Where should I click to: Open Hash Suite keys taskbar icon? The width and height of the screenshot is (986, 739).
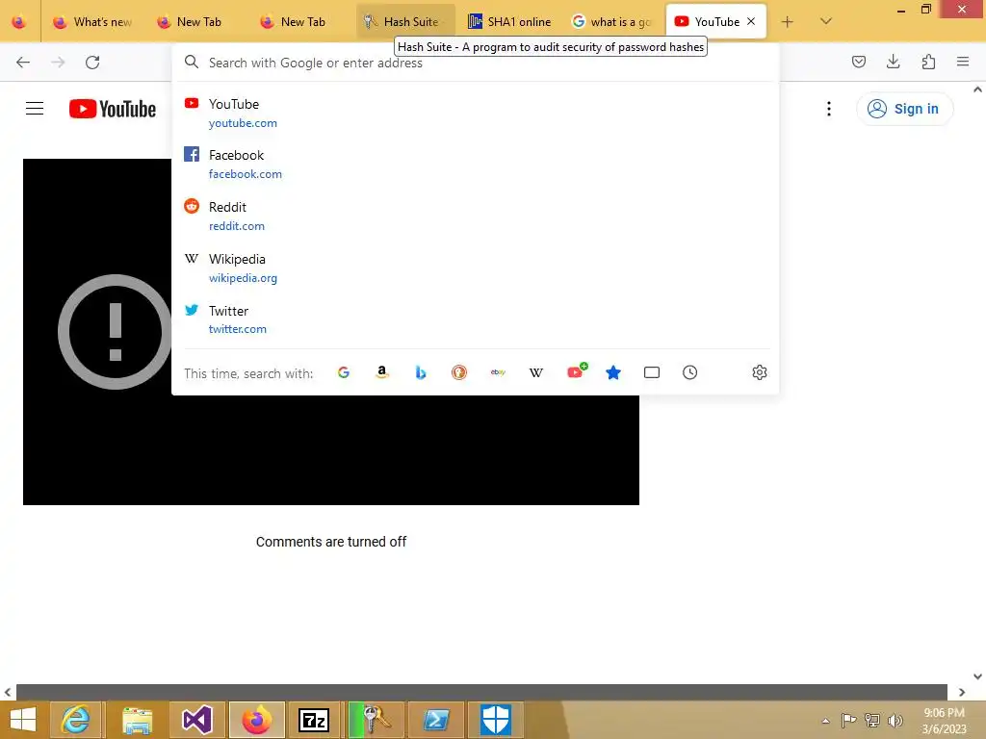point(376,720)
